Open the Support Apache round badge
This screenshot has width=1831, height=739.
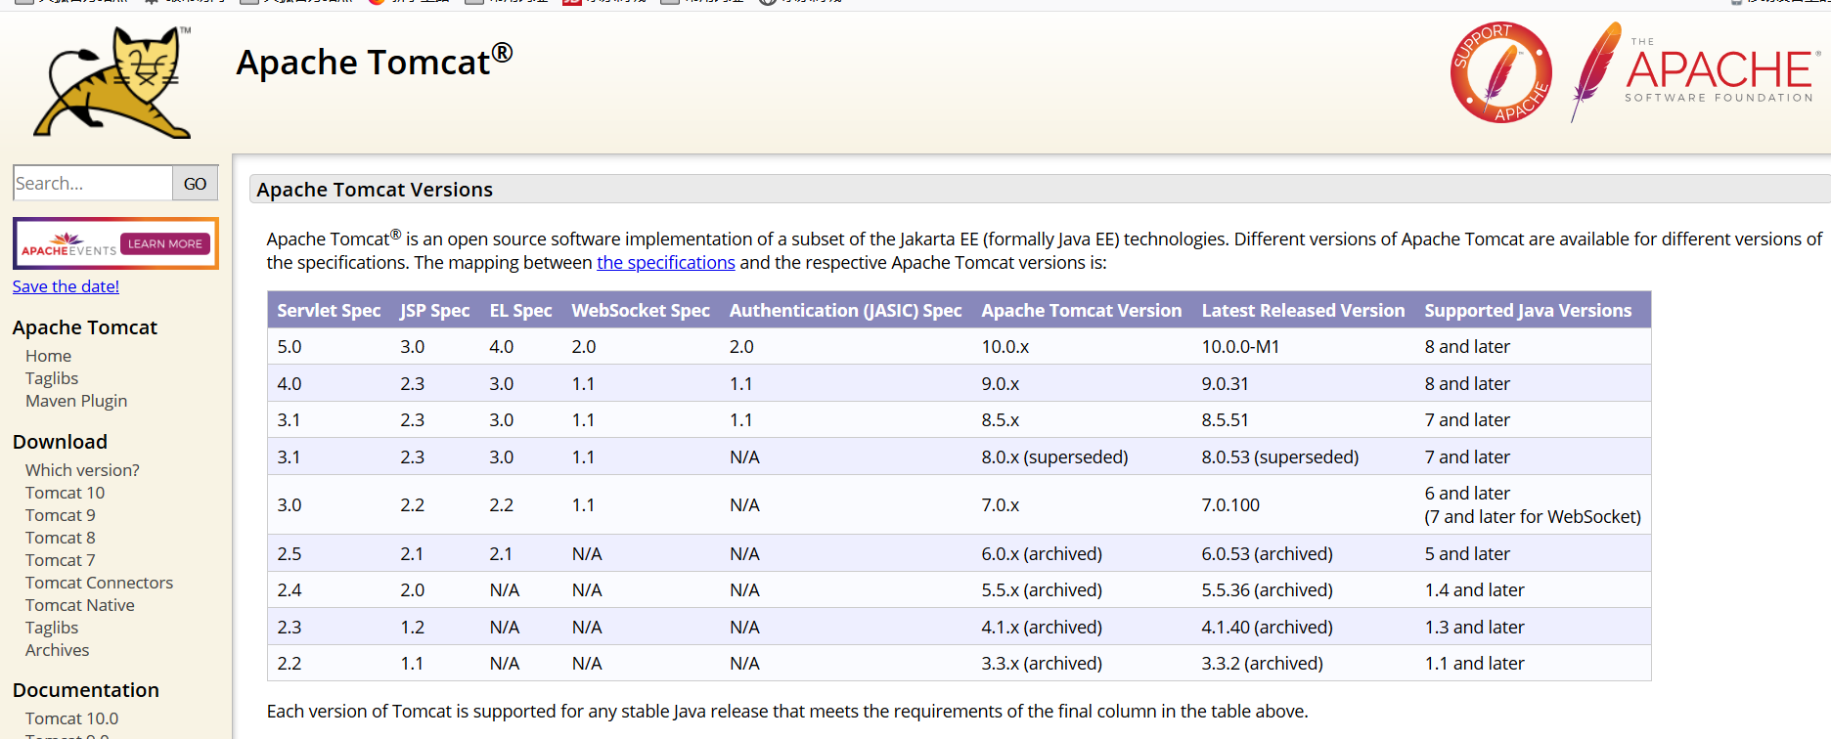click(1500, 72)
